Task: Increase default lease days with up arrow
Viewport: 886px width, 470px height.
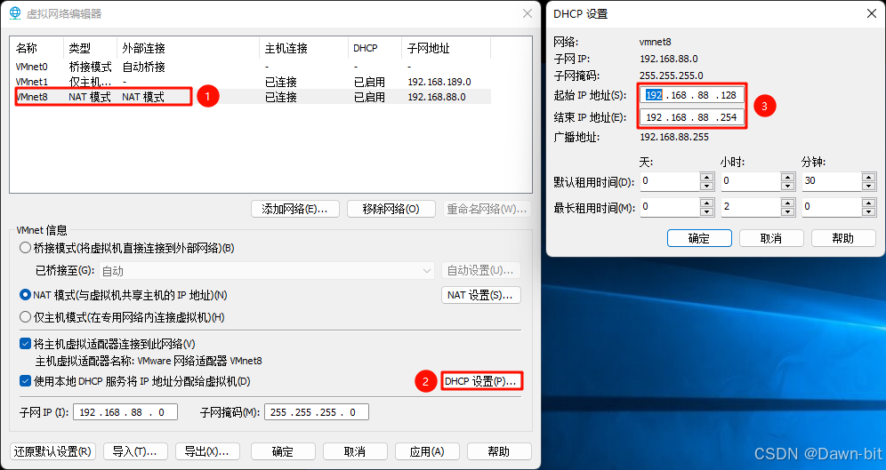Action: point(707,177)
